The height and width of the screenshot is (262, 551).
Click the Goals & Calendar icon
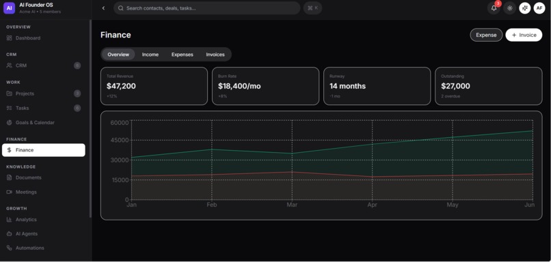click(x=9, y=122)
